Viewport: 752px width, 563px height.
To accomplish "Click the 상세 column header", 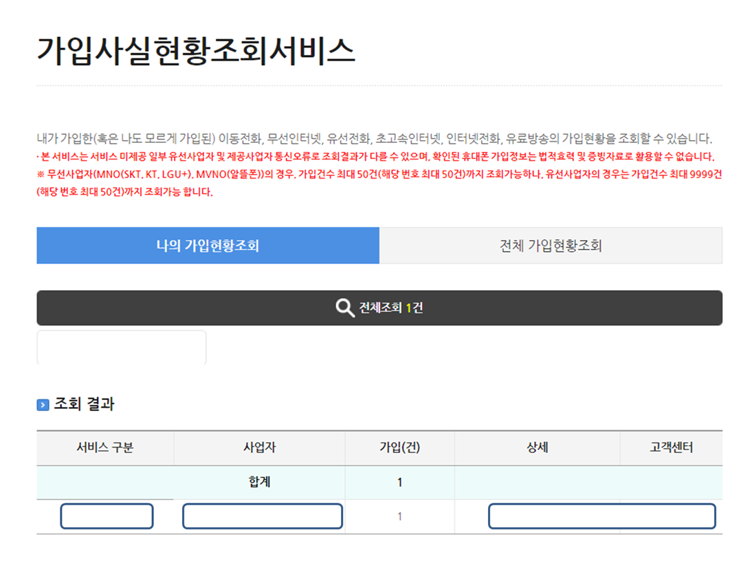I will click(537, 448).
